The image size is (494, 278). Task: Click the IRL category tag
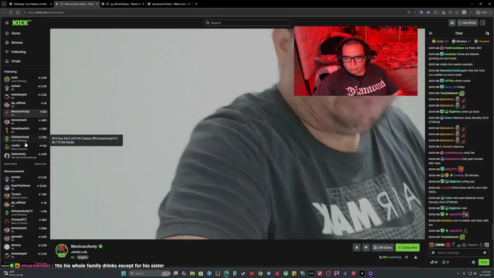(72, 258)
